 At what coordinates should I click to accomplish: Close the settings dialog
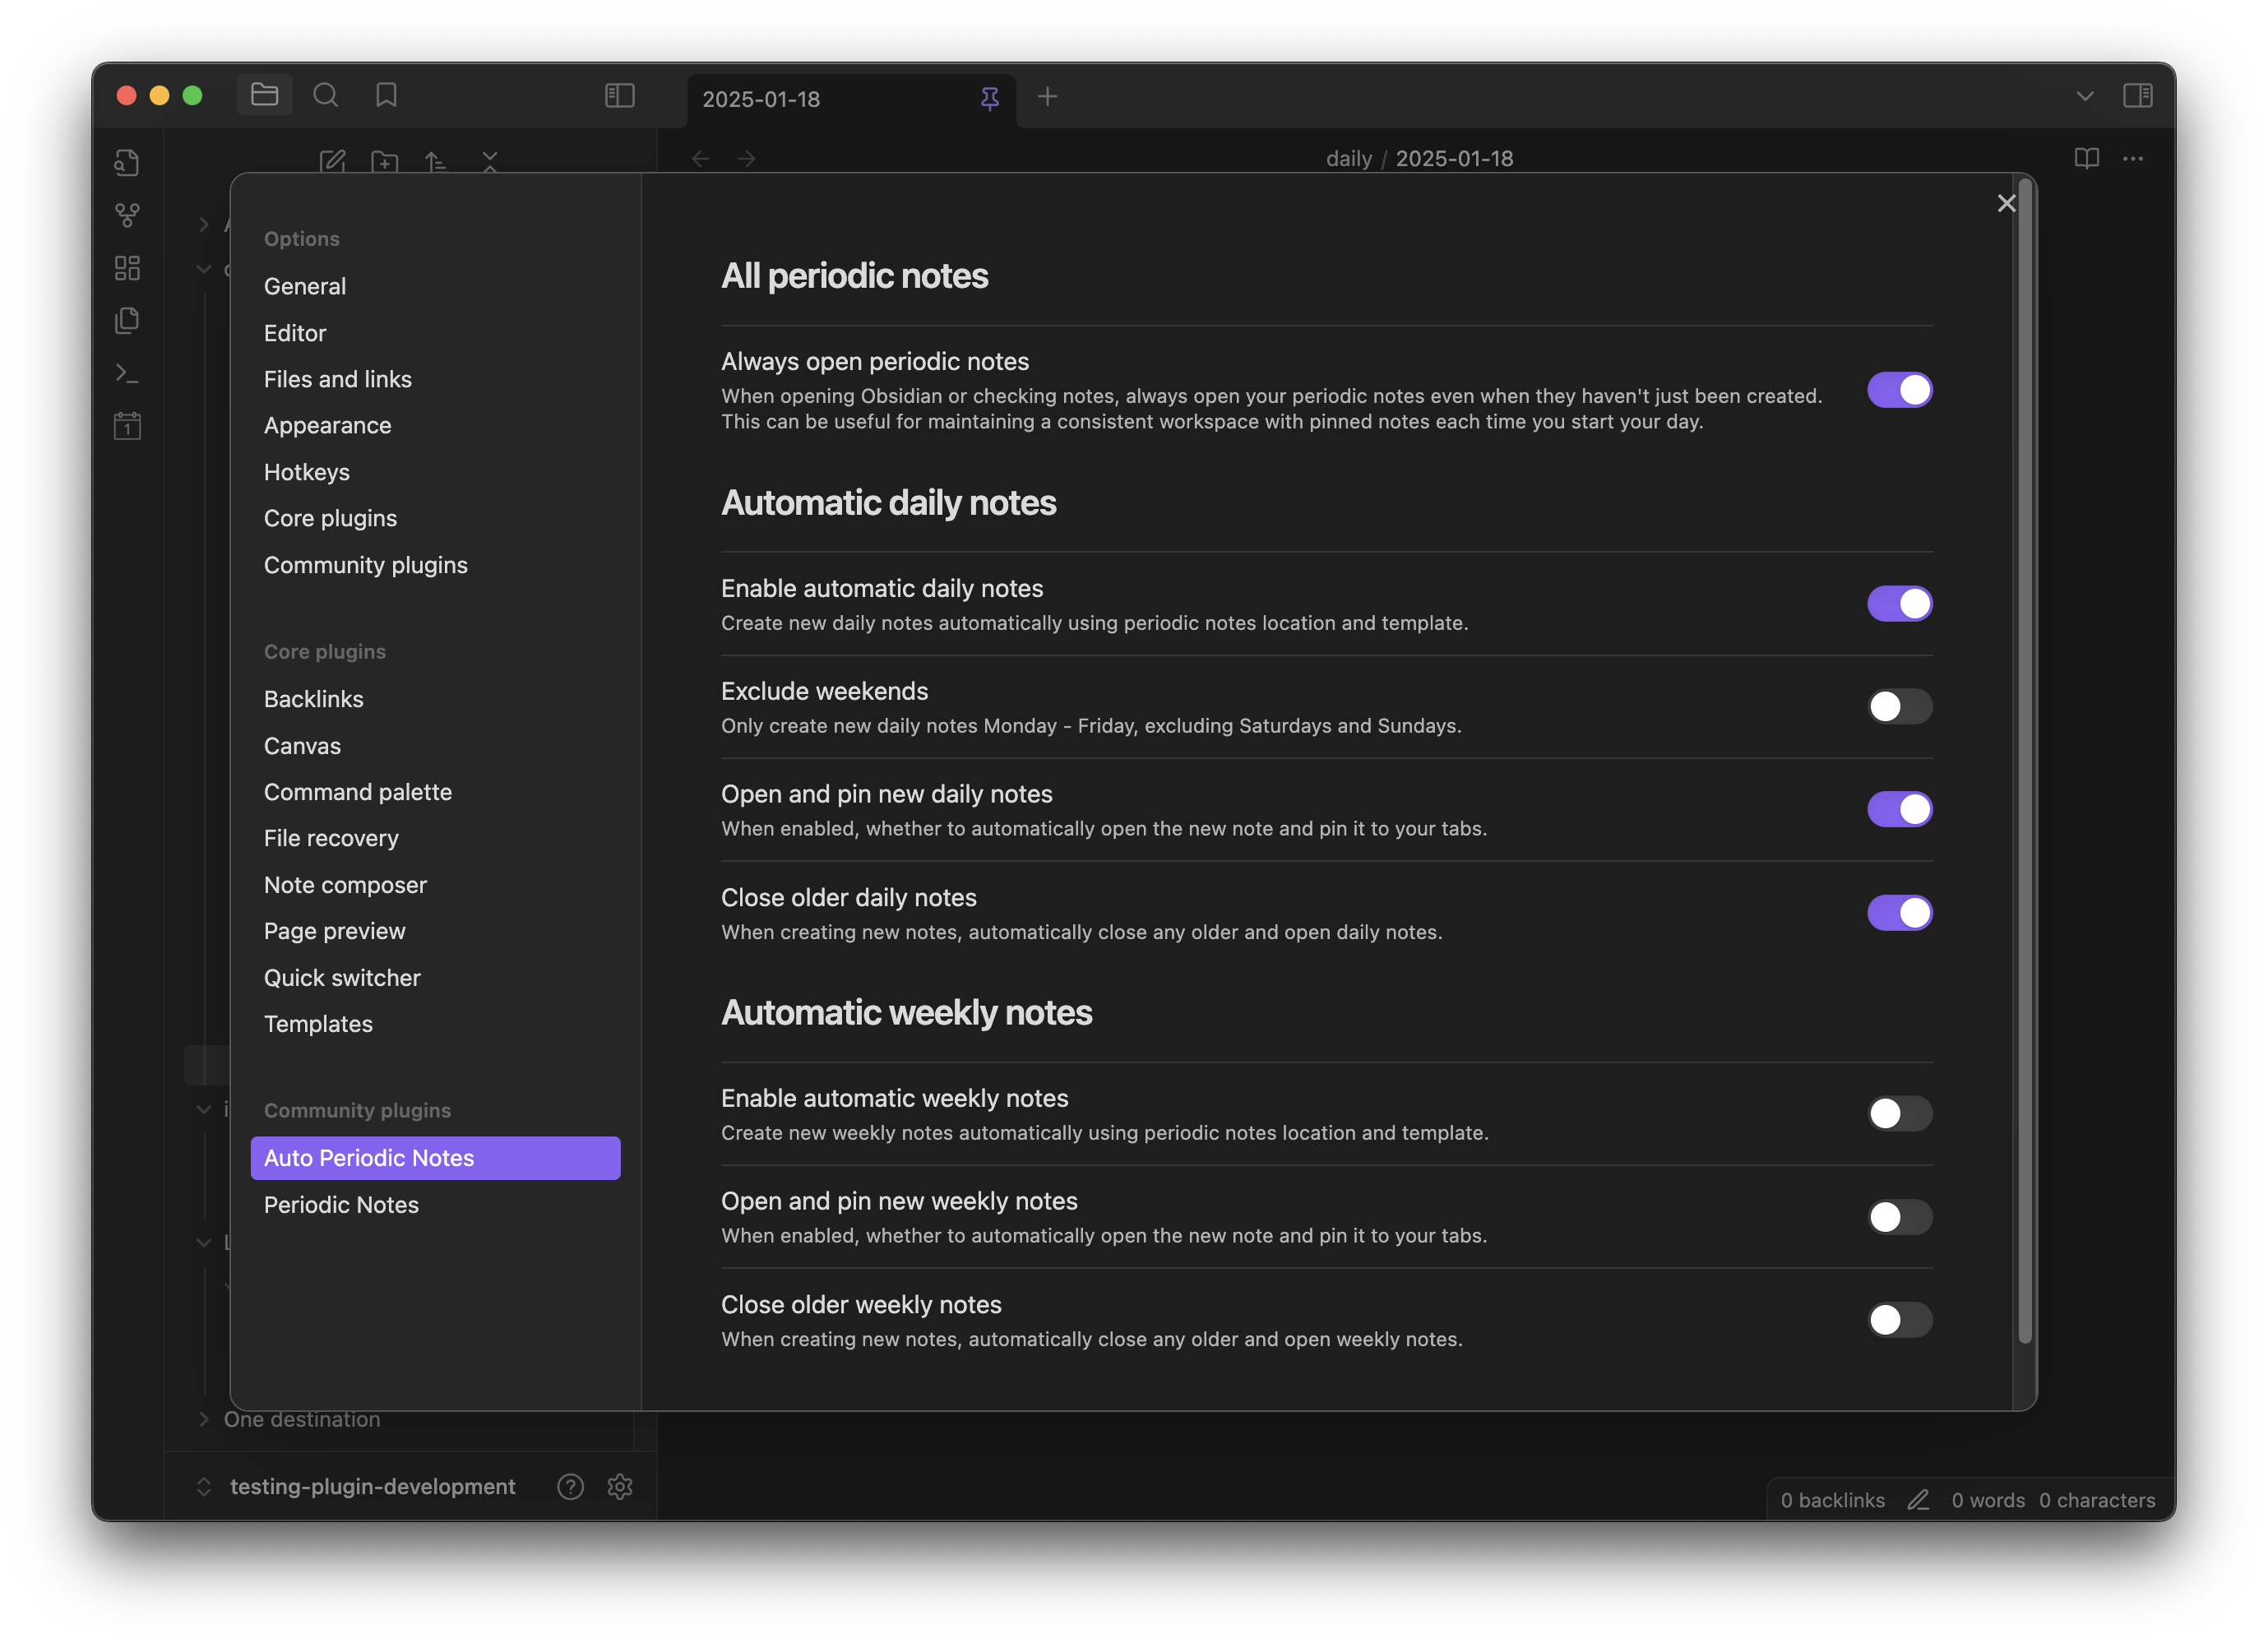click(x=2006, y=204)
